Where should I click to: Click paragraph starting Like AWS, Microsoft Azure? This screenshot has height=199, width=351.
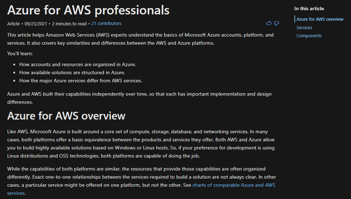[141, 144]
